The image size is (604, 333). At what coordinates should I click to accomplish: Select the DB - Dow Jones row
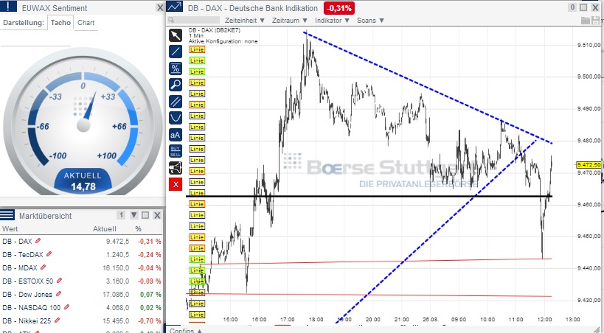(x=81, y=294)
